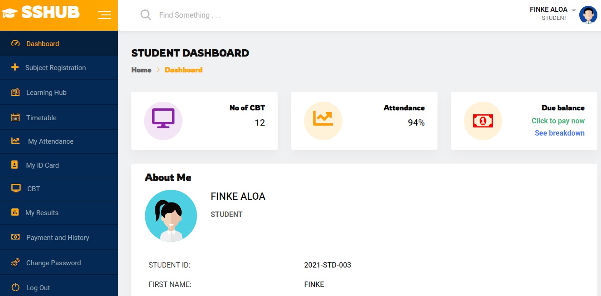601x296 pixels.
Task: Select the CBT monitor icon in sidebar
Action: pos(16,188)
